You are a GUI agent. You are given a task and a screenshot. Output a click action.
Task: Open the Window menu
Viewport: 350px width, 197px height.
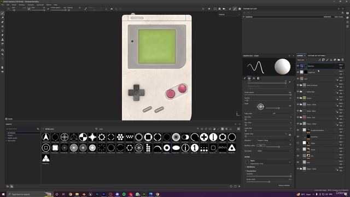point(22,5)
